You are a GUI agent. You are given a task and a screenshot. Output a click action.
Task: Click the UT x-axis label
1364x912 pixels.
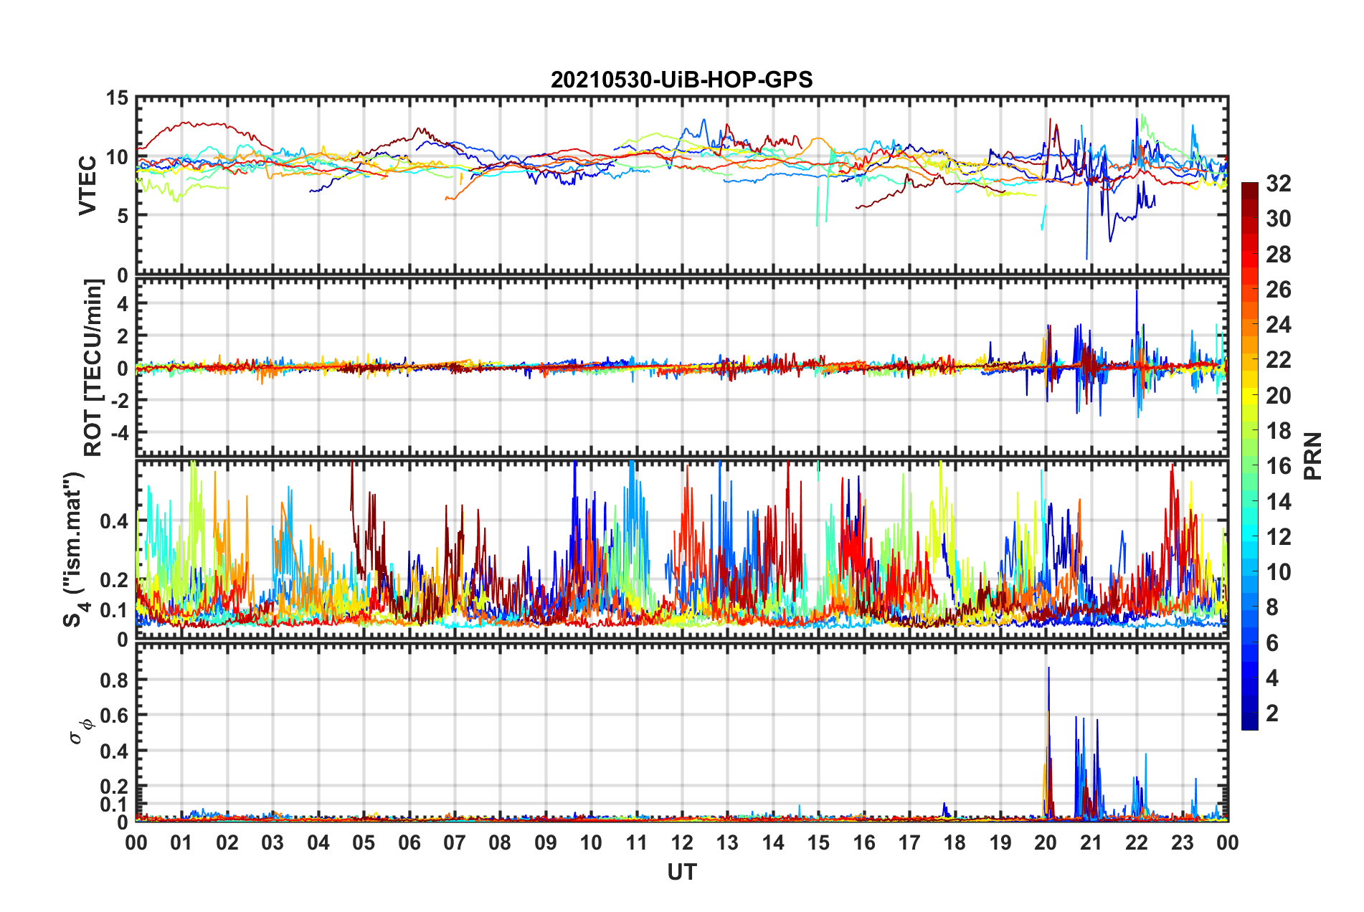(x=681, y=872)
